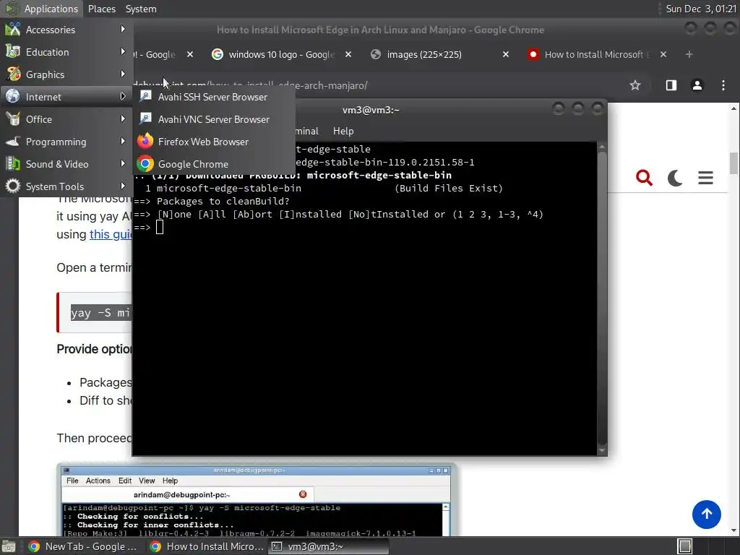Click the Accessories category icon

[x=13, y=29]
